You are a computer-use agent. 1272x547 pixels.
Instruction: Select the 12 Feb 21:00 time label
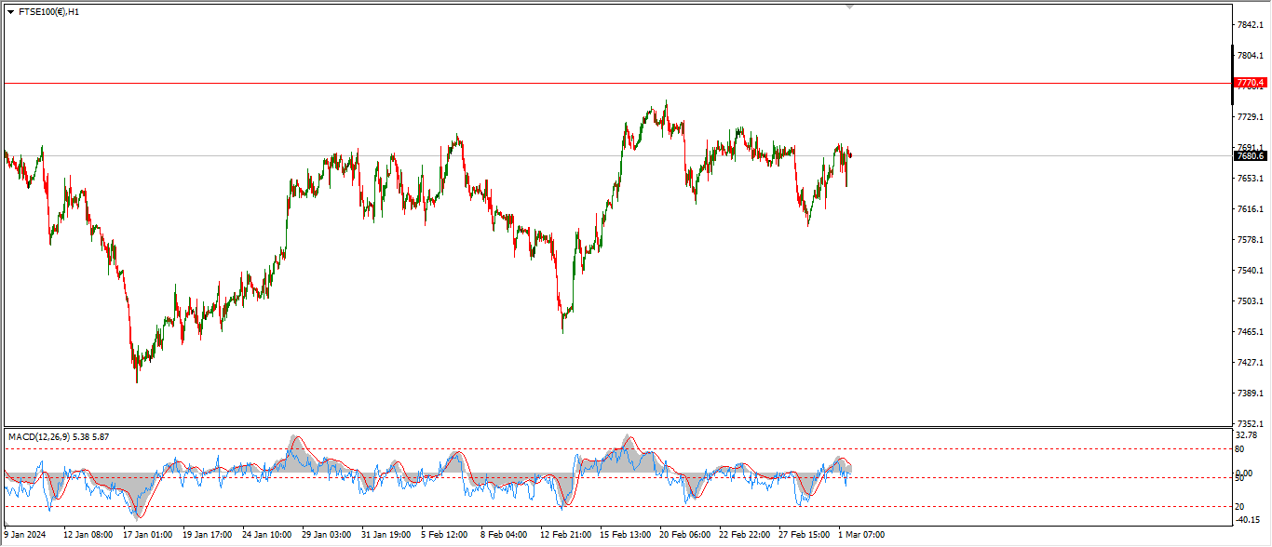pos(567,535)
